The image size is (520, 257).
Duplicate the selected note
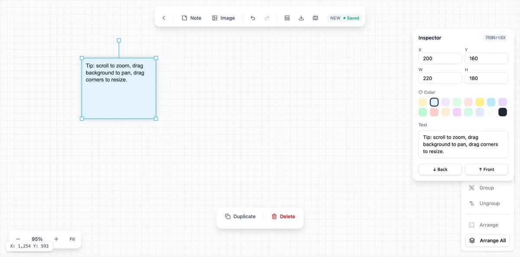[x=240, y=217]
